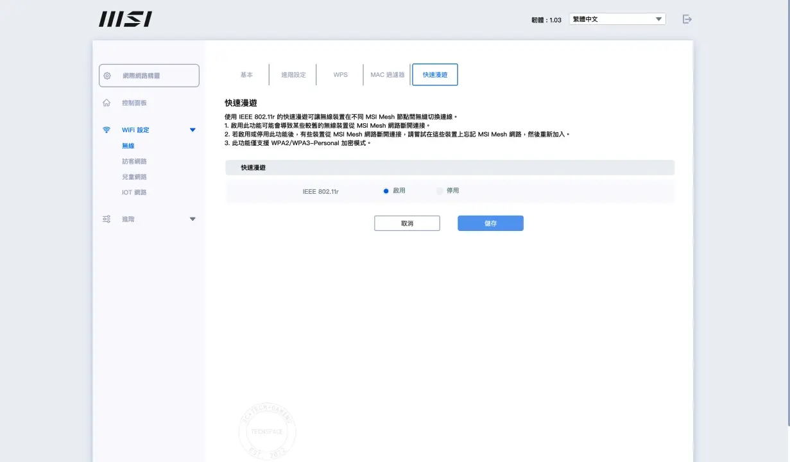
Task: Go to the WPS tab
Action: point(340,74)
